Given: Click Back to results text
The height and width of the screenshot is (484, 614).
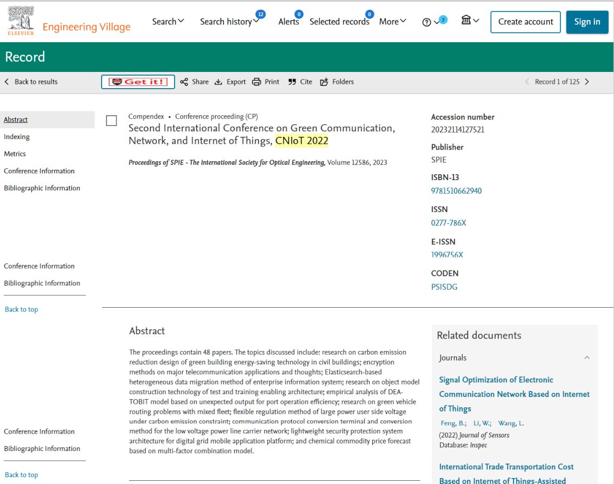Looking at the screenshot, I should pyautogui.click(x=36, y=82).
